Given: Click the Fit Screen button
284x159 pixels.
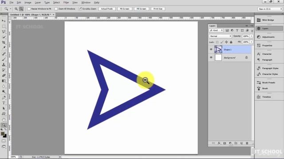Looking at the screenshot, I should pyautogui.click(x=125, y=9).
